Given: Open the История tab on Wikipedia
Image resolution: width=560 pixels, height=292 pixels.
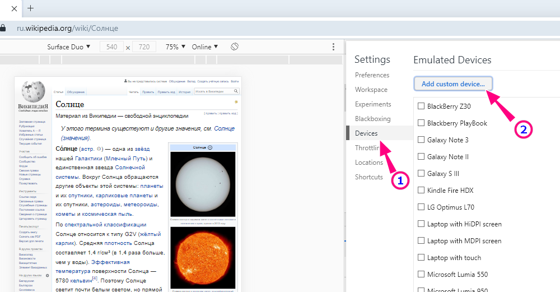Looking at the screenshot, I should 185,92.
